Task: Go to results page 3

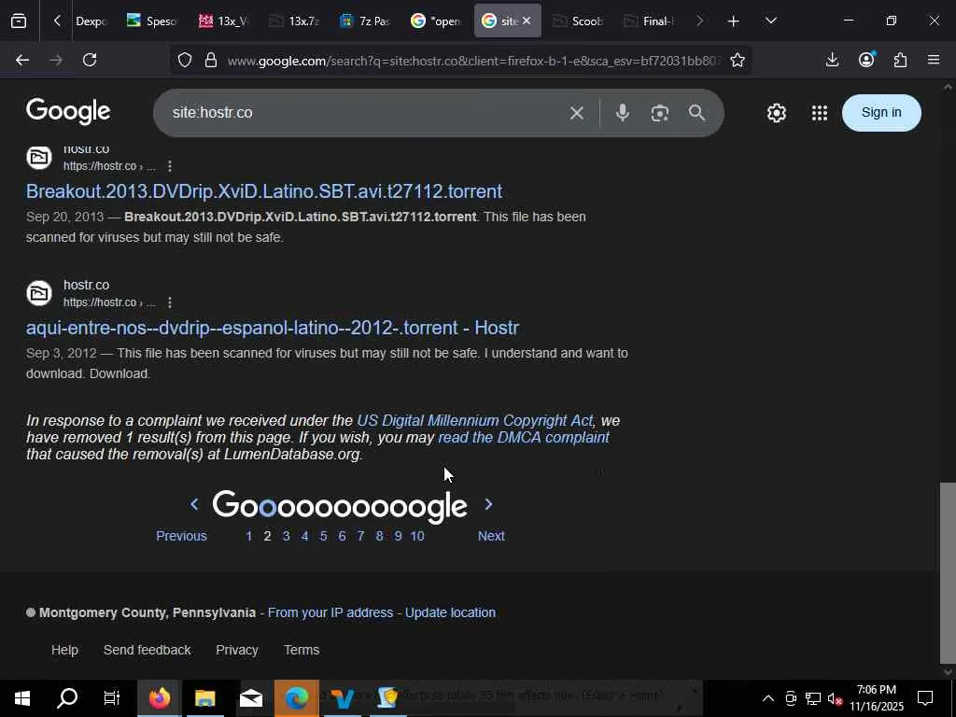Action: pos(286,536)
